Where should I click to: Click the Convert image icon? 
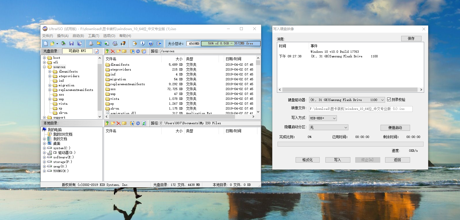(107, 44)
